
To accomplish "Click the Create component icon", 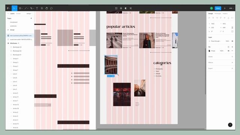I will tap(121, 8).
